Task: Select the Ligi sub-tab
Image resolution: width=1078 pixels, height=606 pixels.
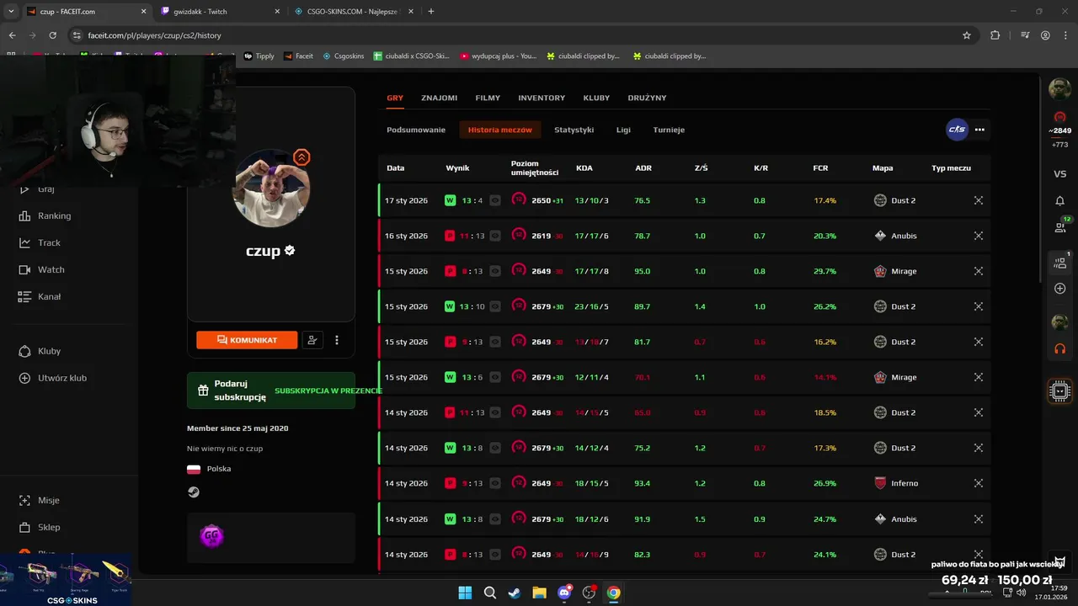Action: pos(623,130)
